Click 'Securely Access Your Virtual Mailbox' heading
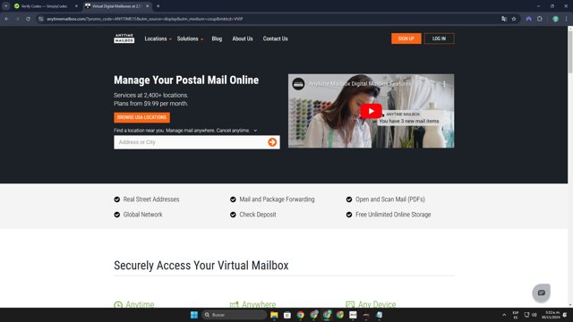573x322 pixels. (x=201, y=266)
